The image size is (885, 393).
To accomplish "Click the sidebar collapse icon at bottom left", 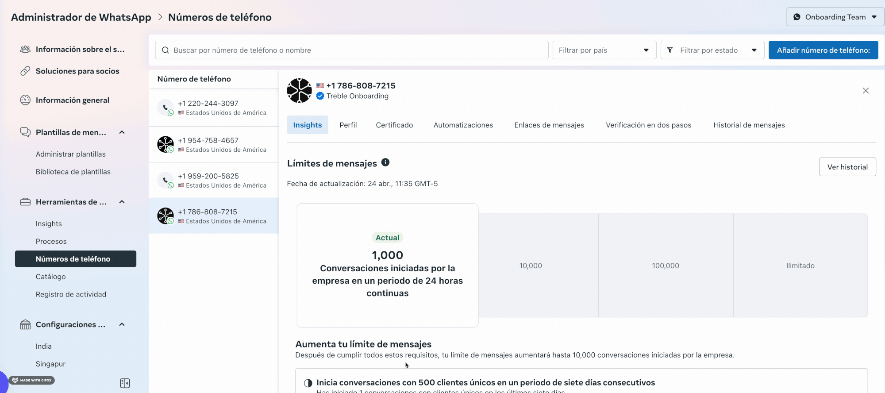I will pyautogui.click(x=125, y=383).
